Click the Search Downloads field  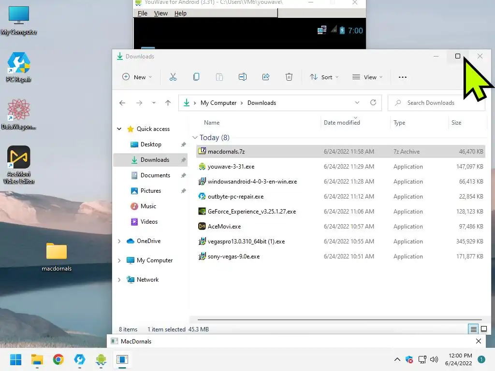437,103
